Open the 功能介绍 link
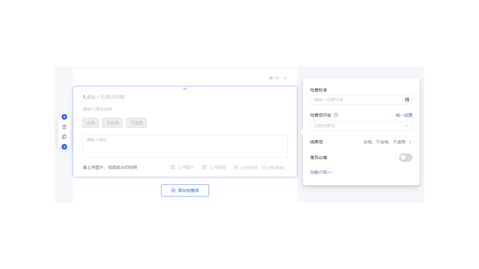Screen dimensions: 479x269 click(x=321, y=172)
